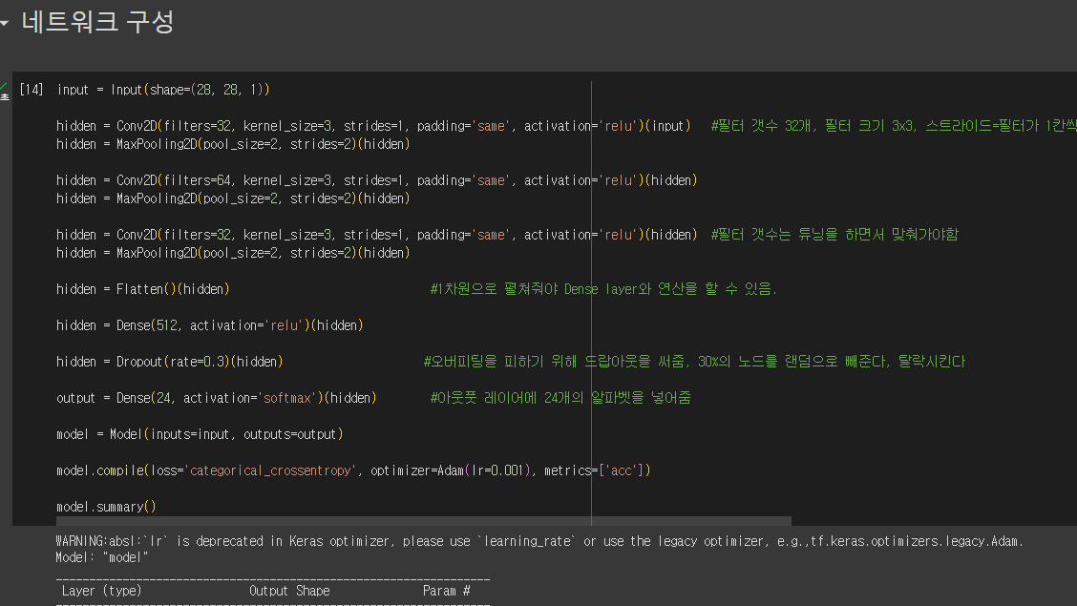
Task: Collapse the 네트워크 구성 section arrow
Action: point(4,23)
